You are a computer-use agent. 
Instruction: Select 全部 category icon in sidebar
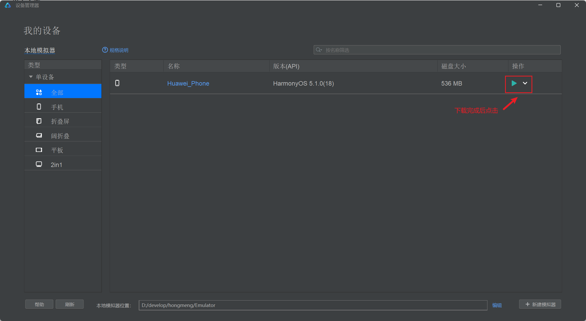point(39,92)
